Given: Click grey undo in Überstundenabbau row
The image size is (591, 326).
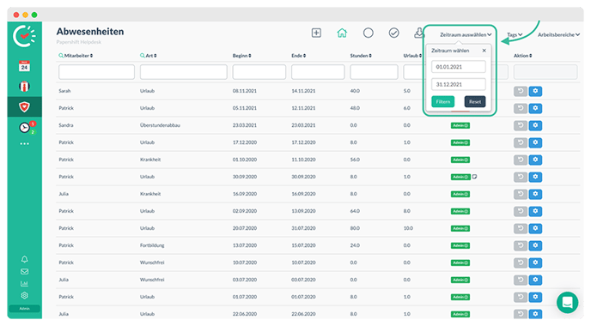Looking at the screenshot, I should click(x=521, y=125).
